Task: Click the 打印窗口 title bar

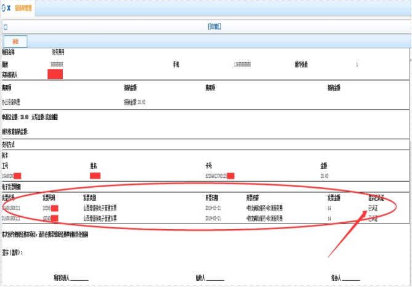Action: tap(214, 27)
